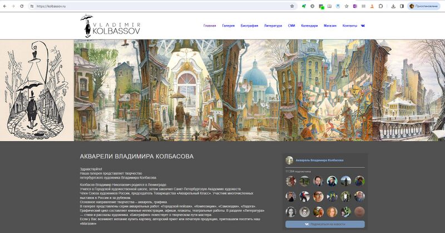This screenshot has height=233, width=445.
Task: Open the Галерея menu item
Action: [228, 26]
